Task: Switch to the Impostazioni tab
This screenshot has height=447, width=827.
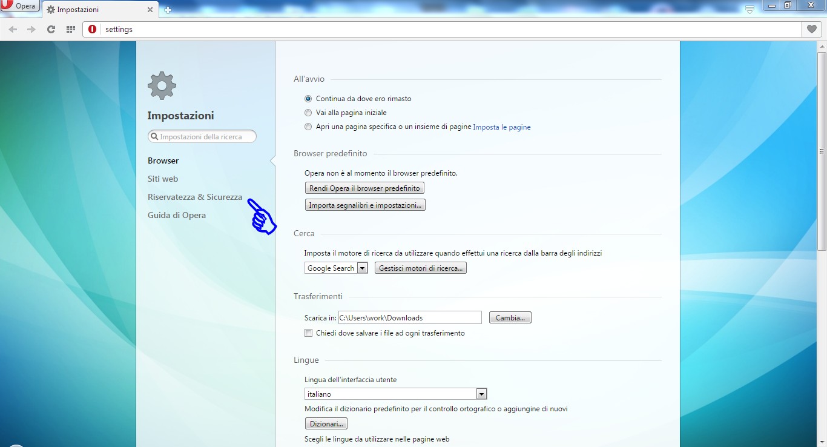Action: (x=97, y=9)
